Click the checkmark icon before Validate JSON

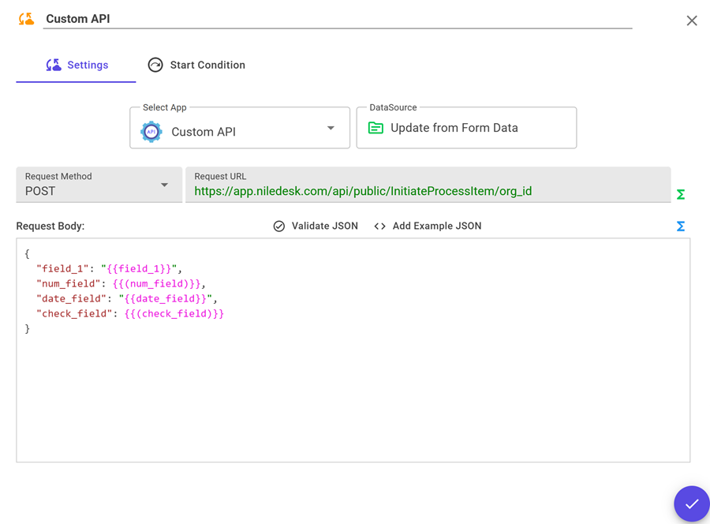279,226
